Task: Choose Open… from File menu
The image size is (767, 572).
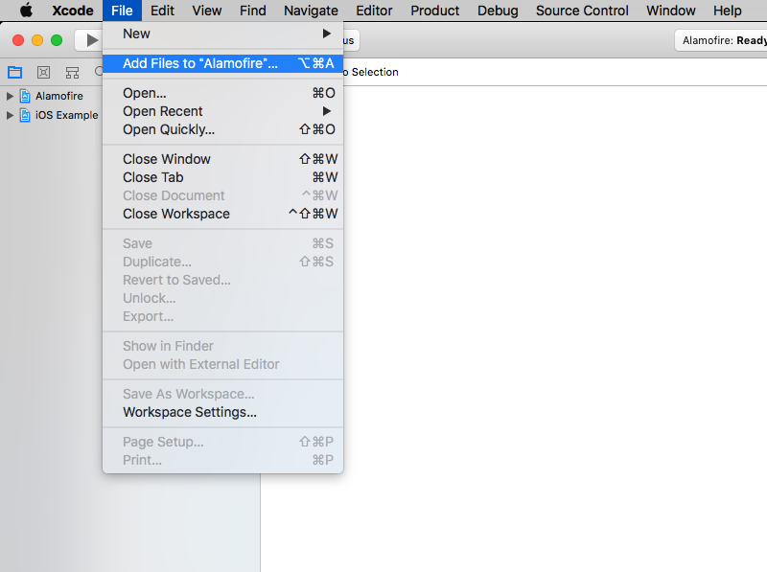Action: [x=222, y=93]
